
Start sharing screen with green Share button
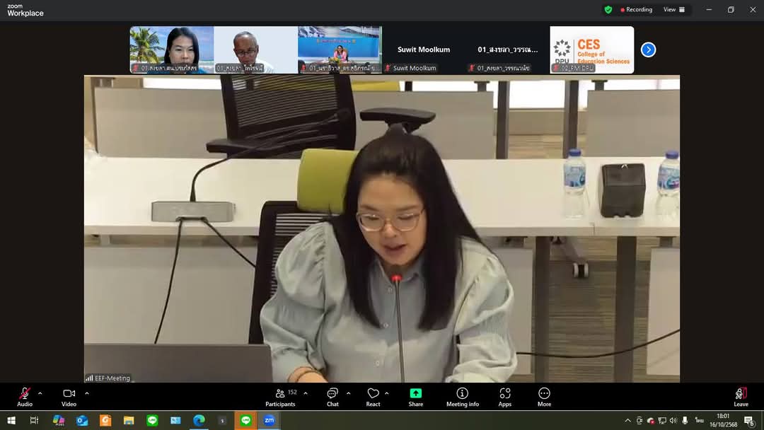(416, 397)
